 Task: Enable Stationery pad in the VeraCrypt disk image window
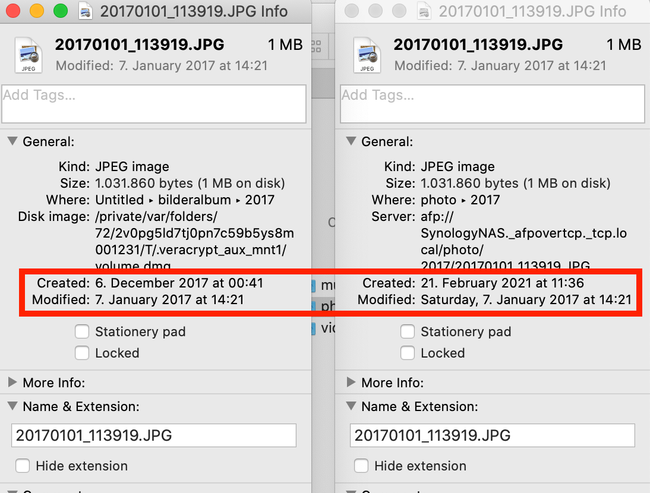[x=83, y=331]
